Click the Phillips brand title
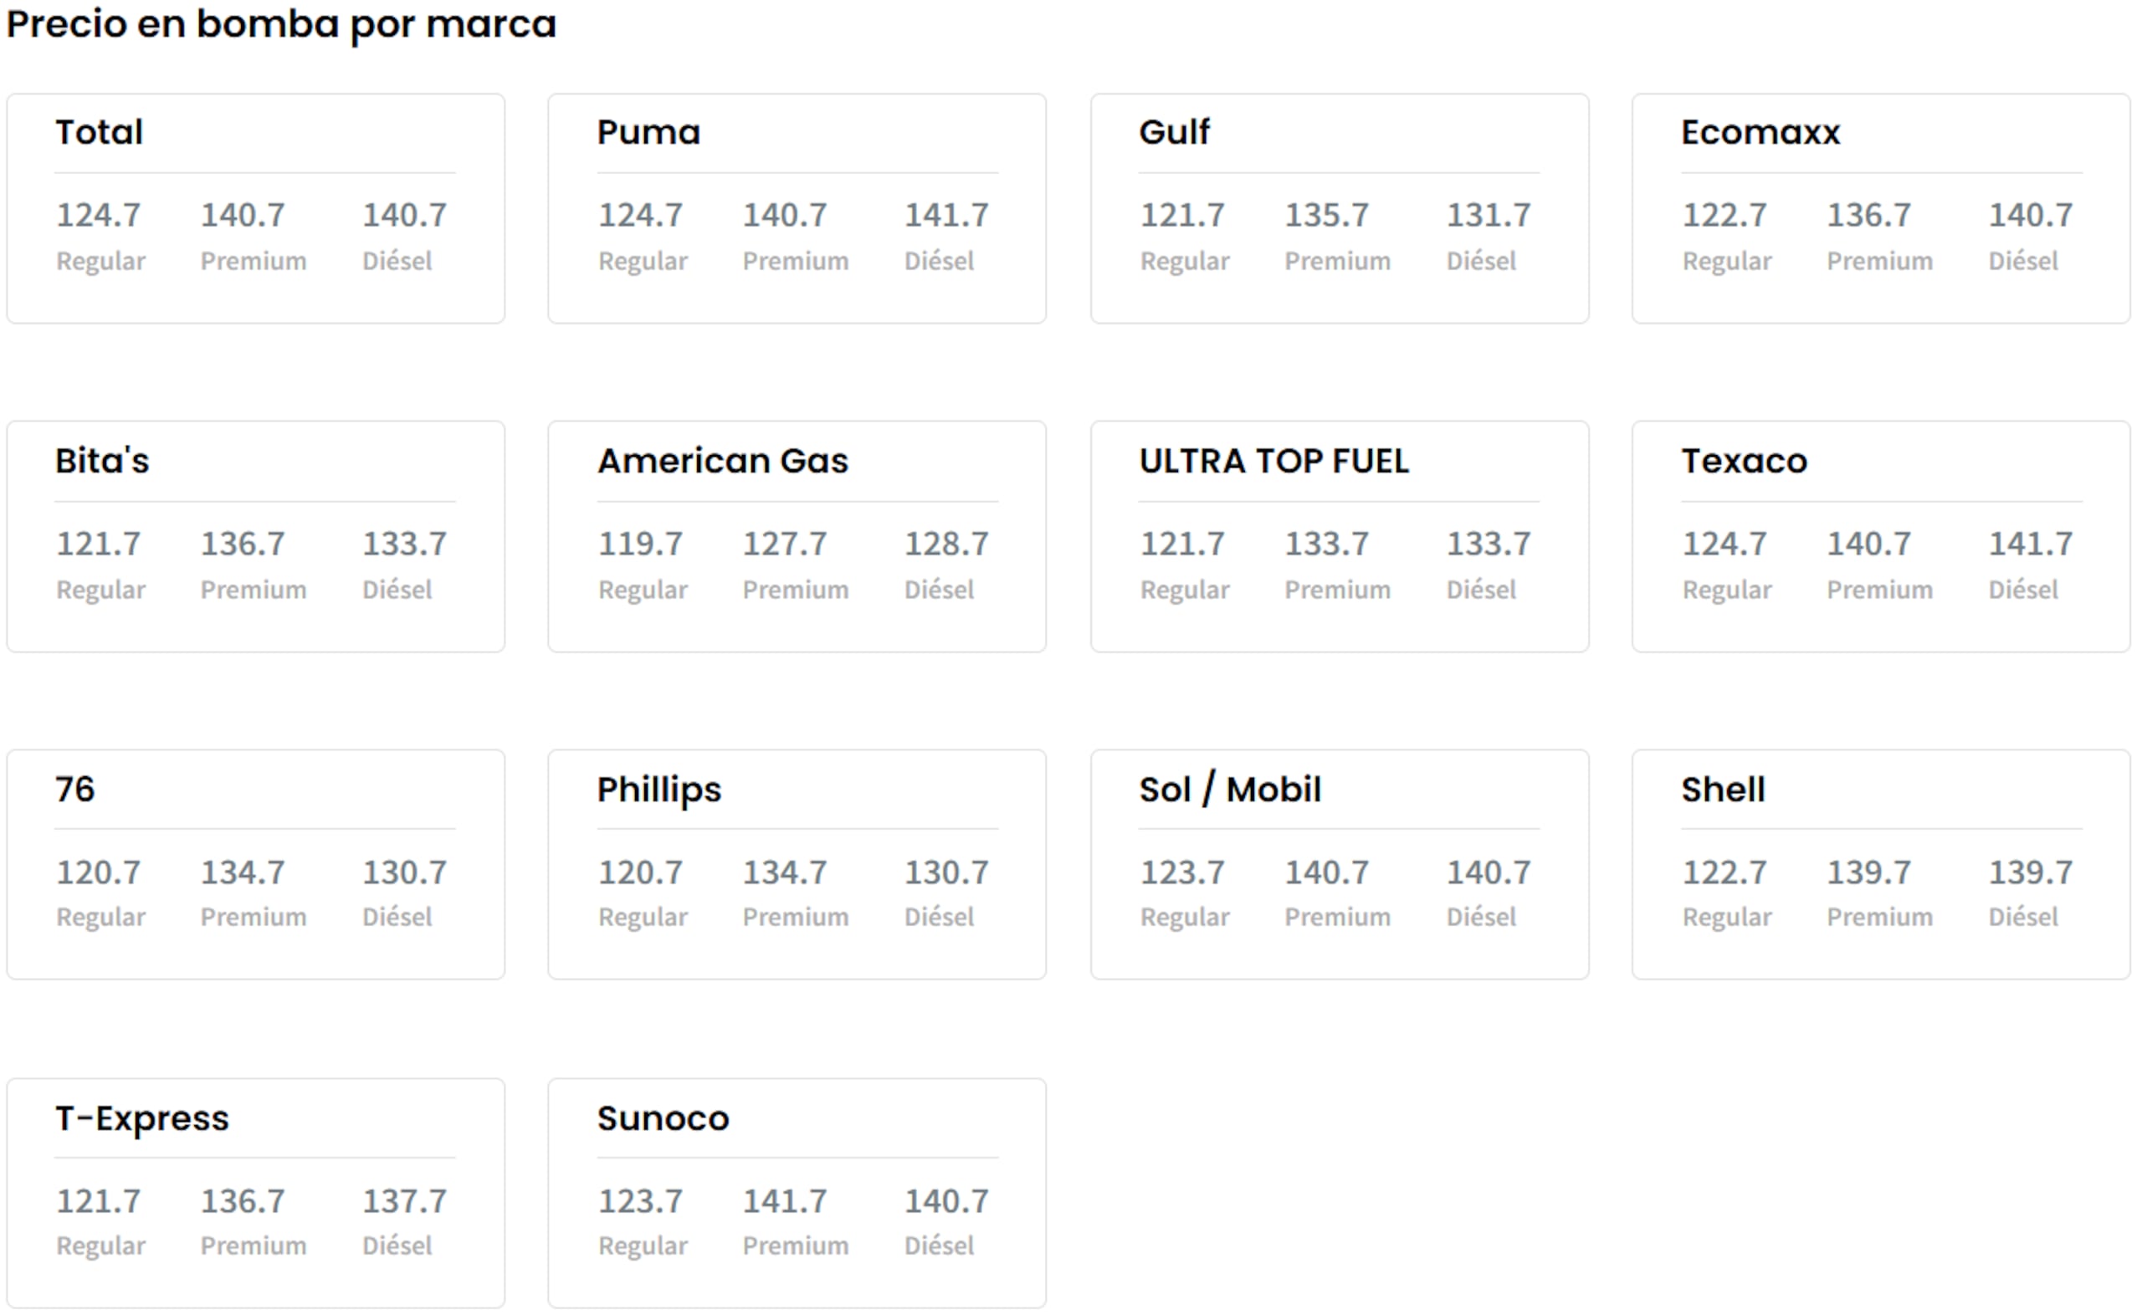Viewport: 2142px width, 1315px height. tap(659, 791)
